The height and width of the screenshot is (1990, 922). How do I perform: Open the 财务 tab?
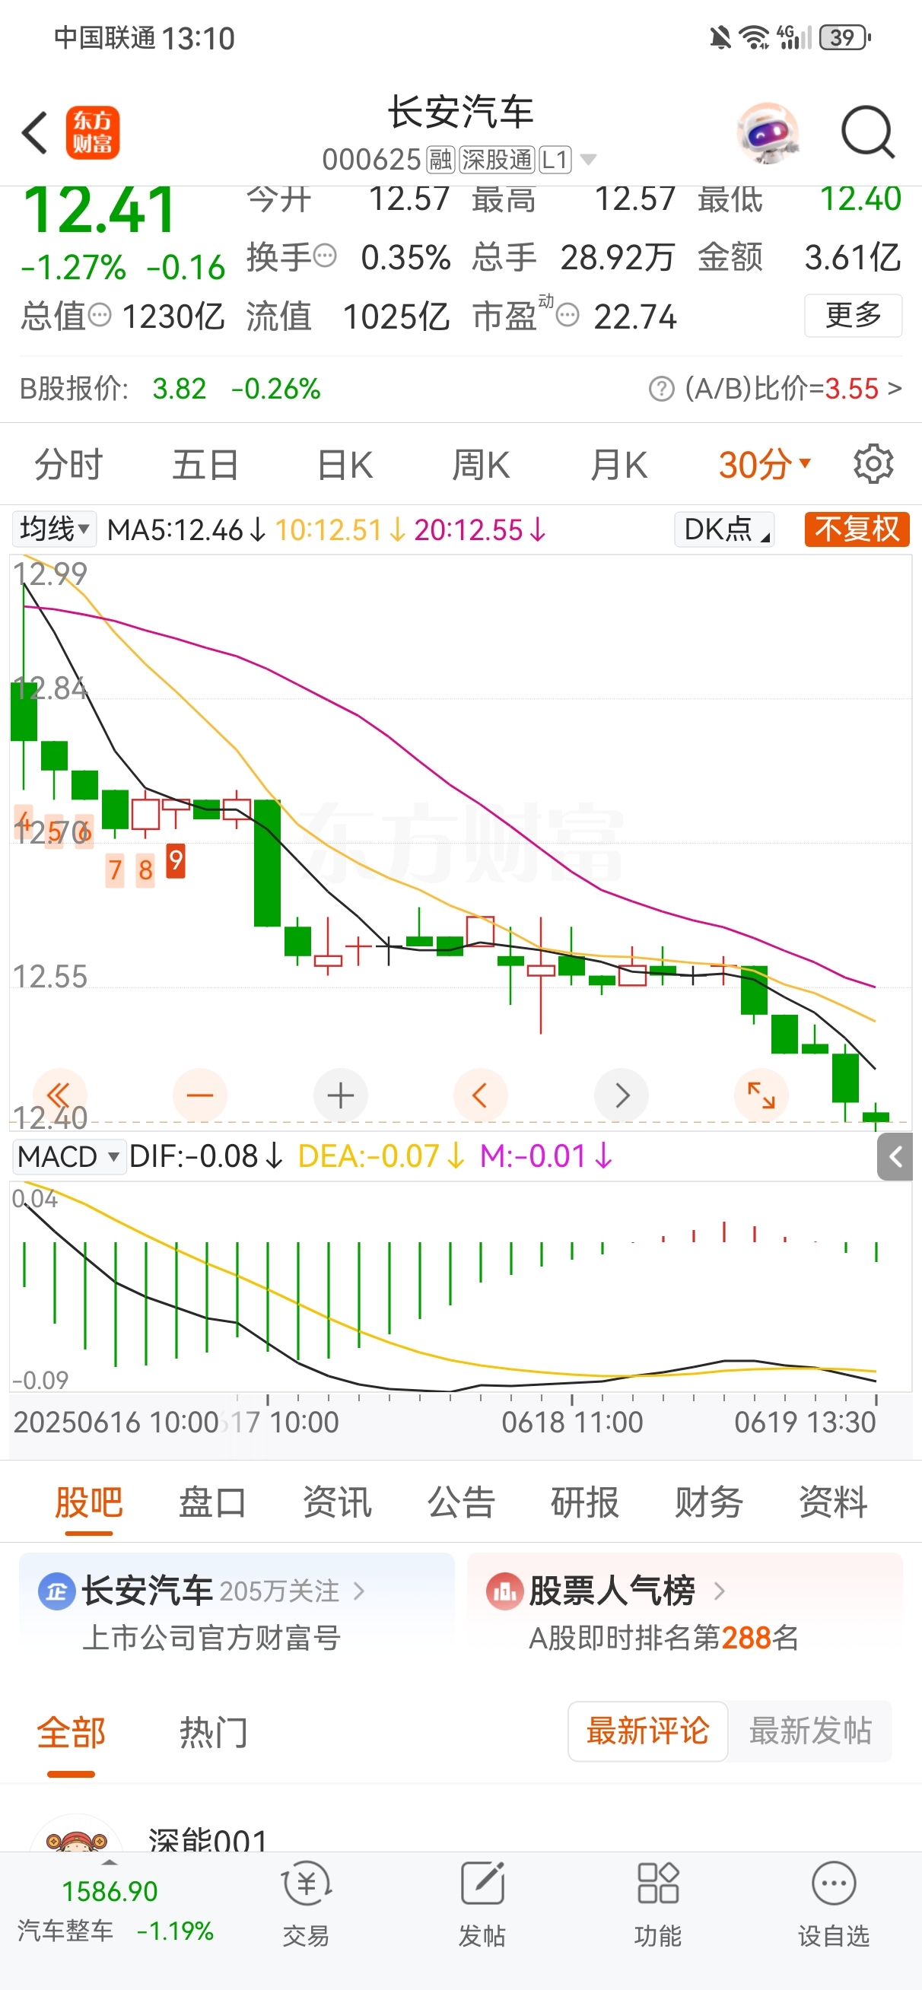(709, 1503)
